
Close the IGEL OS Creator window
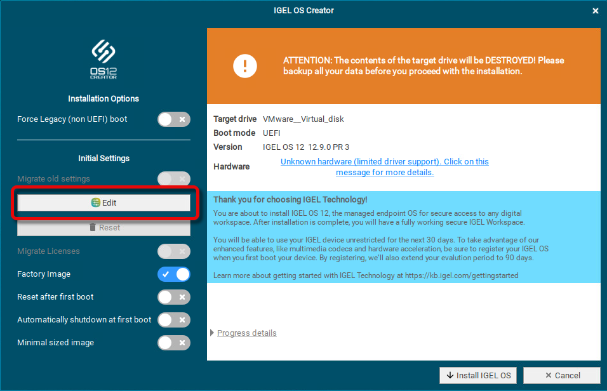click(x=596, y=11)
